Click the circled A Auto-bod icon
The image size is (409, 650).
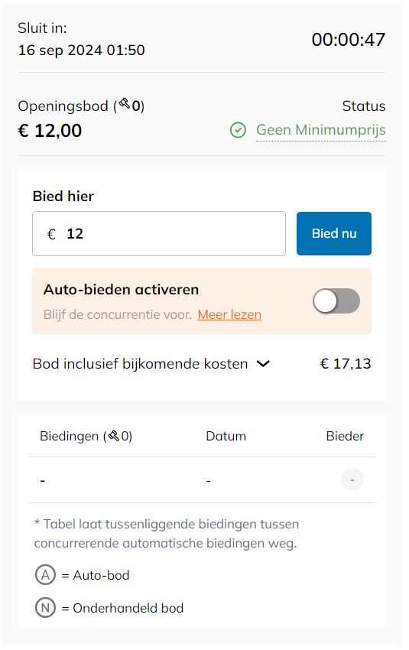point(45,575)
